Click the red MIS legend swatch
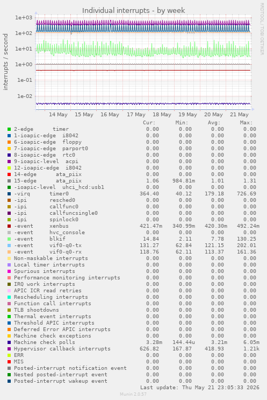The image size is (267, 400). 9,362
